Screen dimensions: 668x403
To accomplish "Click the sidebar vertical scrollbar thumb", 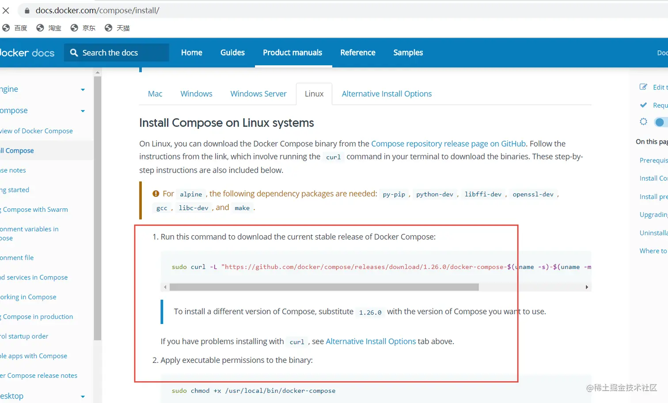I will pos(98,208).
